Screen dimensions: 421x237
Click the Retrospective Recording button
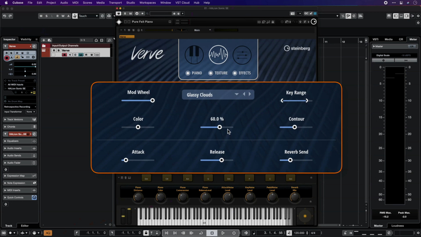coord(20,107)
